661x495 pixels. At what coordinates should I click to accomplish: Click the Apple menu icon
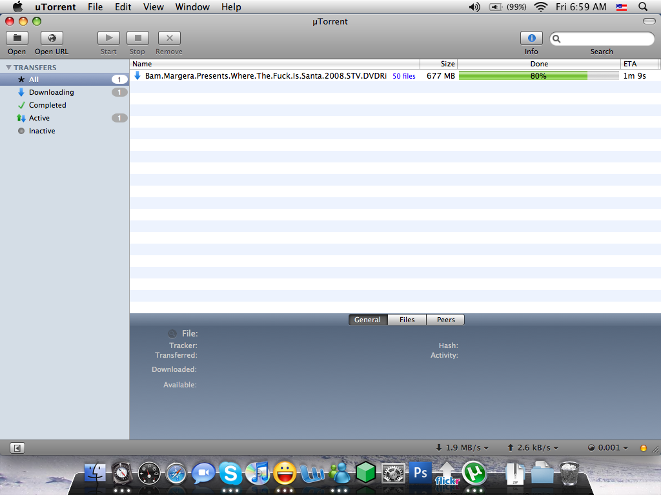click(x=17, y=6)
